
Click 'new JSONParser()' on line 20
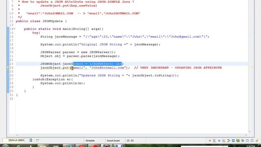[x=98, y=52]
